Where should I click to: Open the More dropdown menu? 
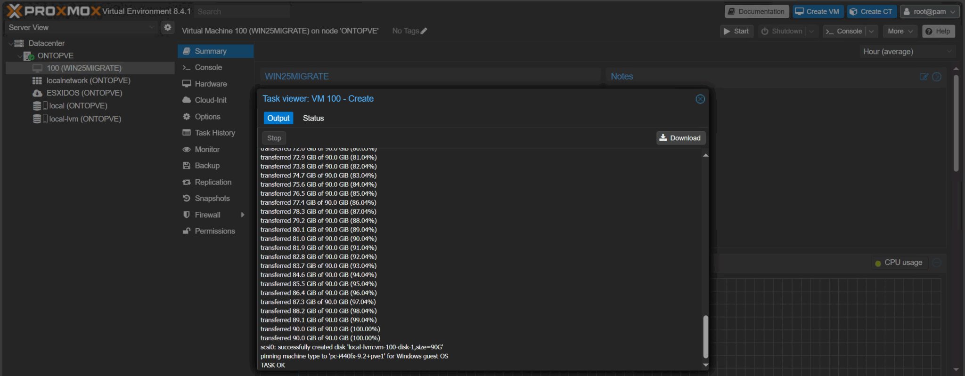pyautogui.click(x=900, y=31)
